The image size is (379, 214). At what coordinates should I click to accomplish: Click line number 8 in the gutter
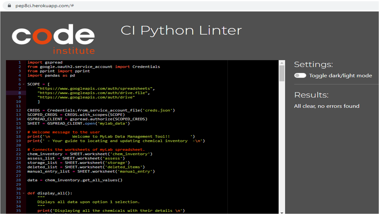(x=20, y=93)
